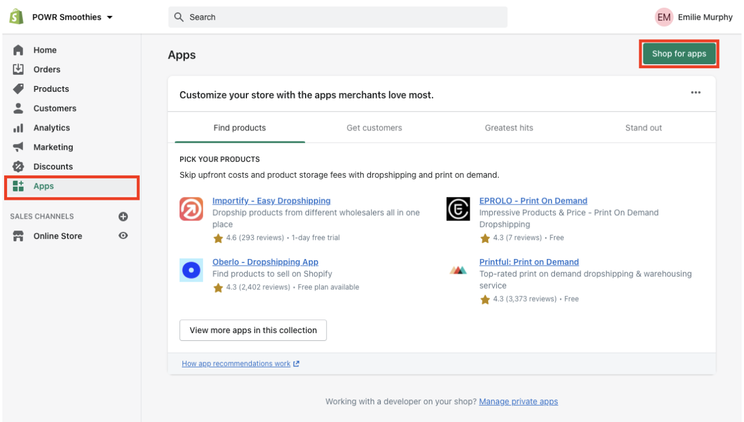744x422 pixels.
Task: Click Oberlo "Find products to sell on Shopify" text
Action: pyautogui.click(x=272, y=274)
